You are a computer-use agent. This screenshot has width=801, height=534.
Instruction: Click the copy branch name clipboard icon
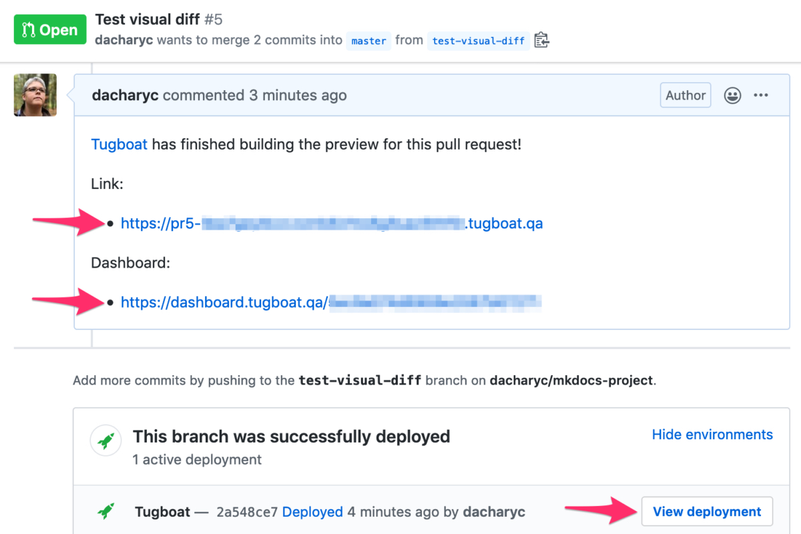(x=541, y=40)
